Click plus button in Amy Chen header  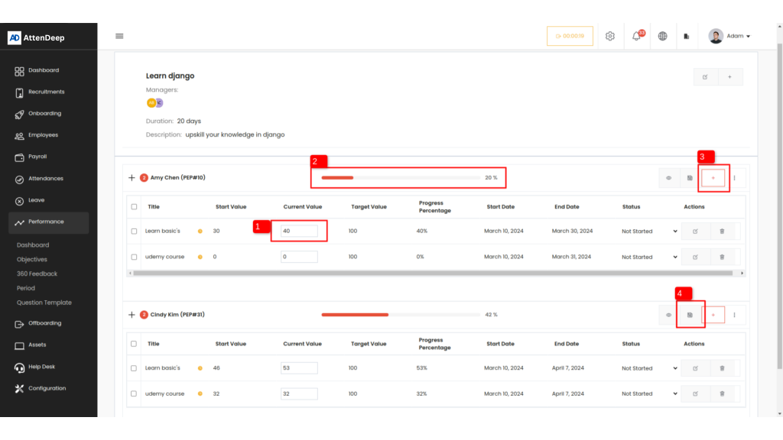coord(713,178)
